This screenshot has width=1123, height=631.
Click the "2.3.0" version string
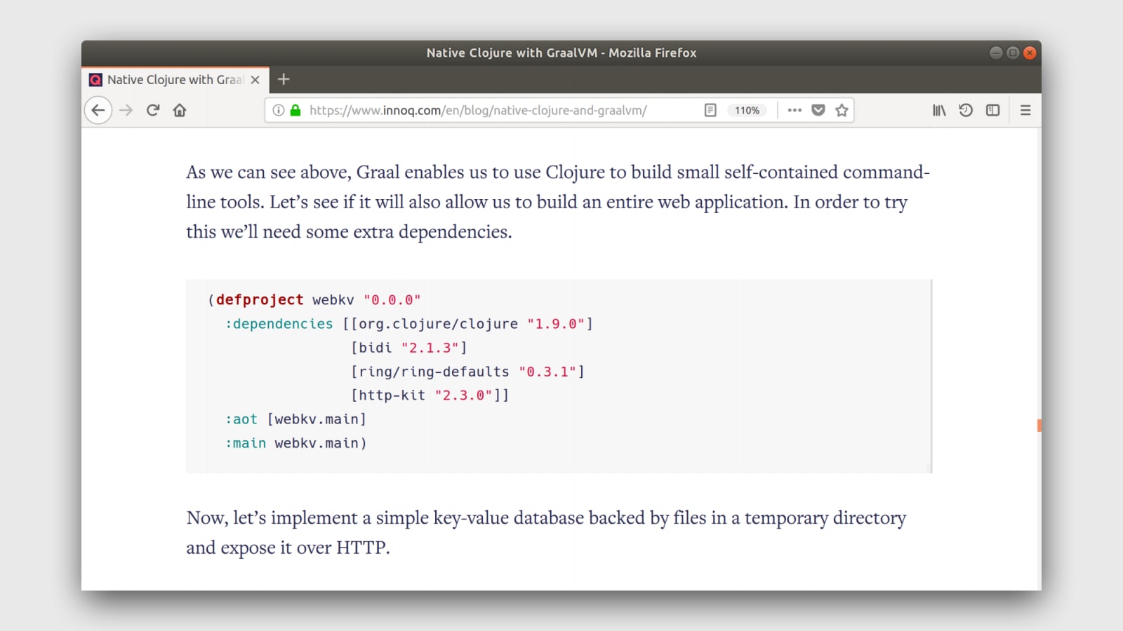click(x=463, y=395)
